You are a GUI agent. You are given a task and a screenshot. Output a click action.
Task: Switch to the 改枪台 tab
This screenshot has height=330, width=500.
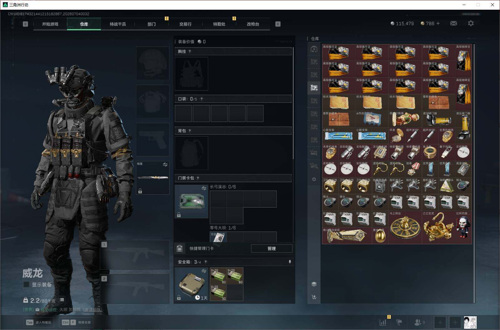tap(253, 24)
